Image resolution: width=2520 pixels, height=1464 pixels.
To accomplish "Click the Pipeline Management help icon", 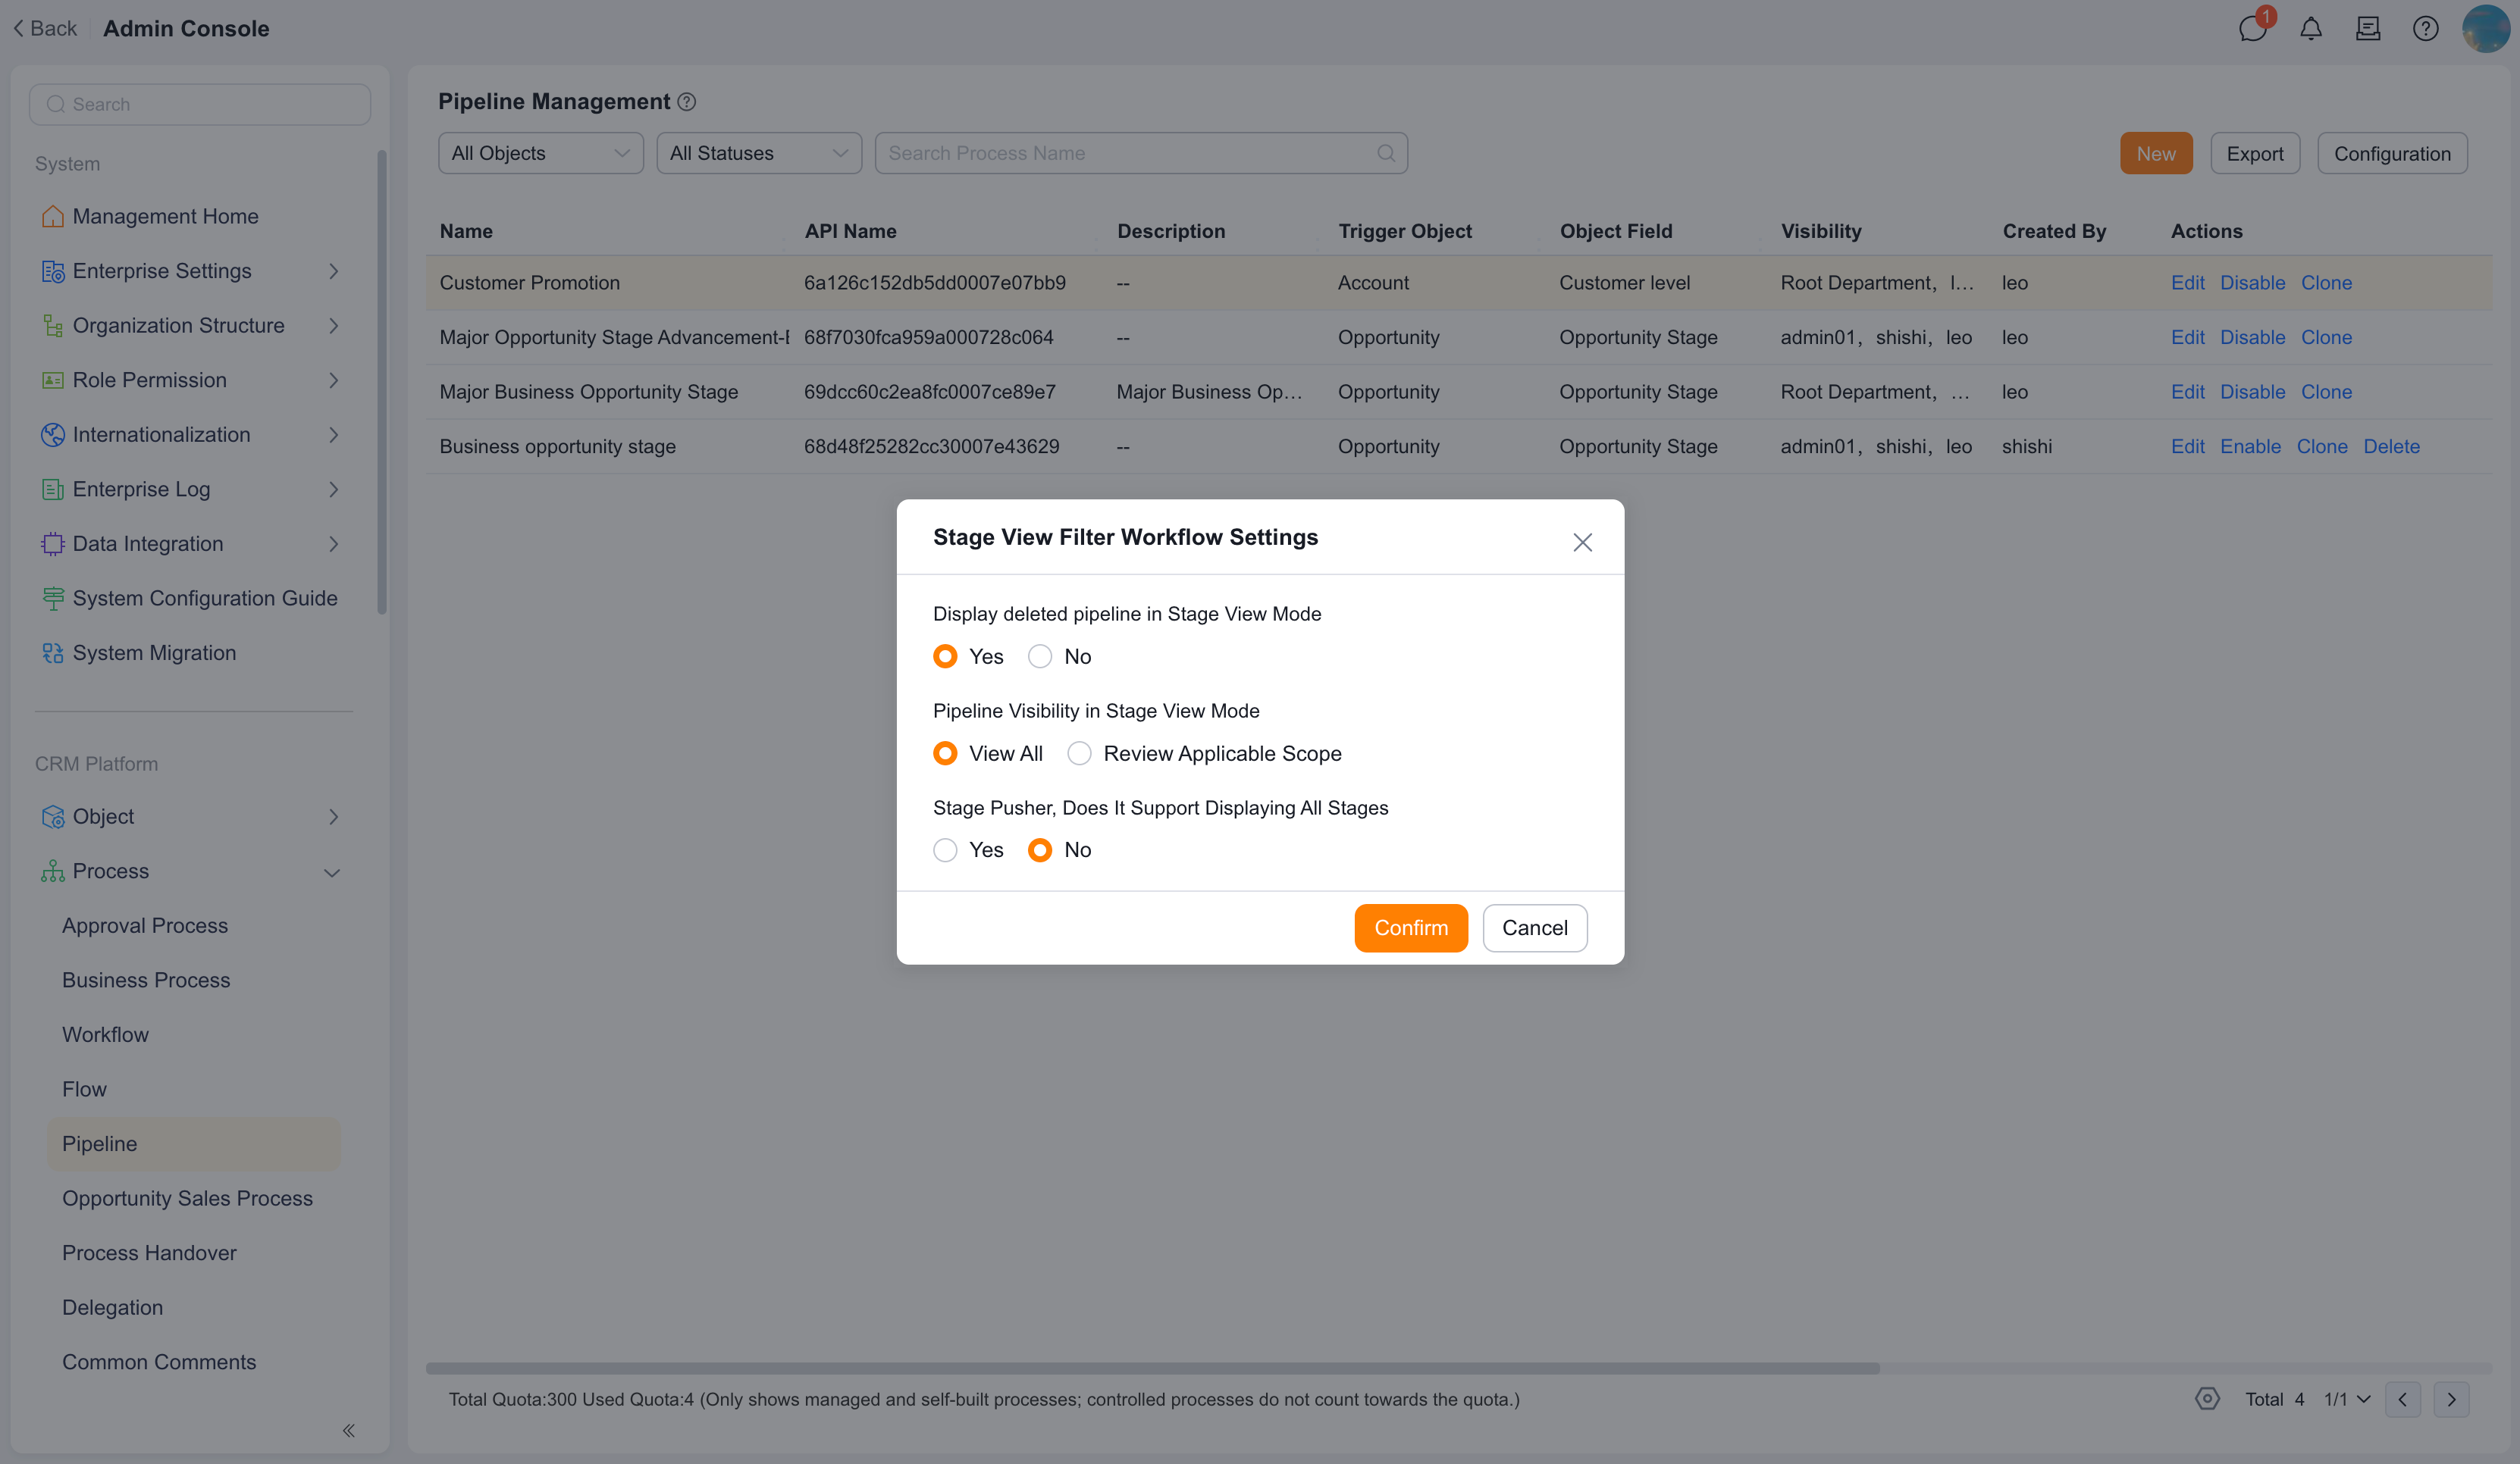I will pos(687,102).
